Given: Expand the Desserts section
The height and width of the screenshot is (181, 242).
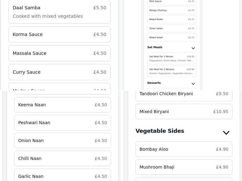Looking at the screenshot, I should (x=193, y=83).
